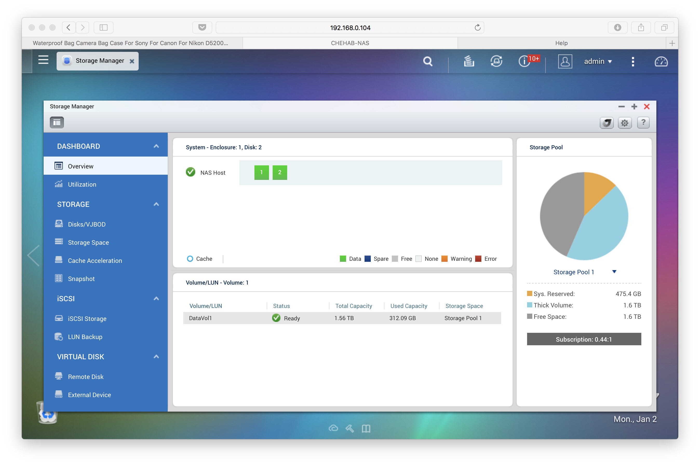Collapse the VIRTUAL DISK section

click(x=156, y=356)
